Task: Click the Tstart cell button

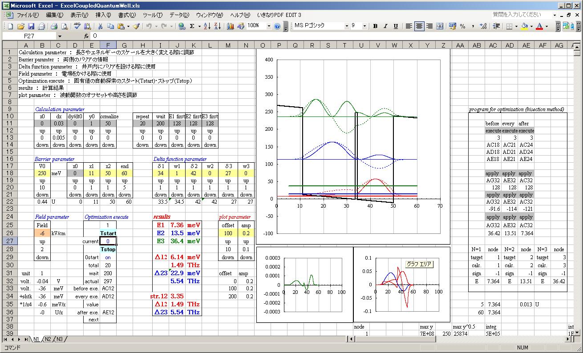Action: (108, 233)
